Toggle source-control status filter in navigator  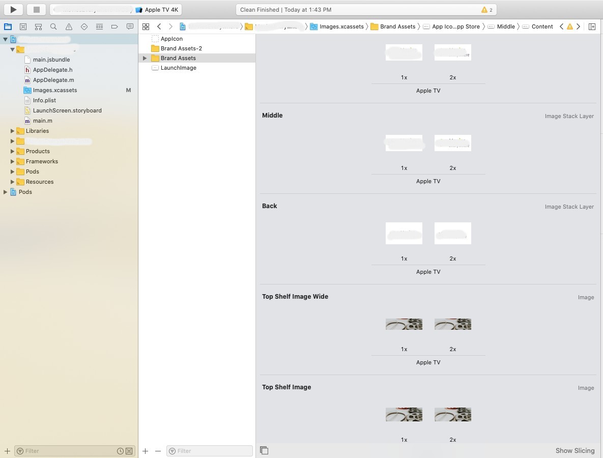[x=129, y=451]
